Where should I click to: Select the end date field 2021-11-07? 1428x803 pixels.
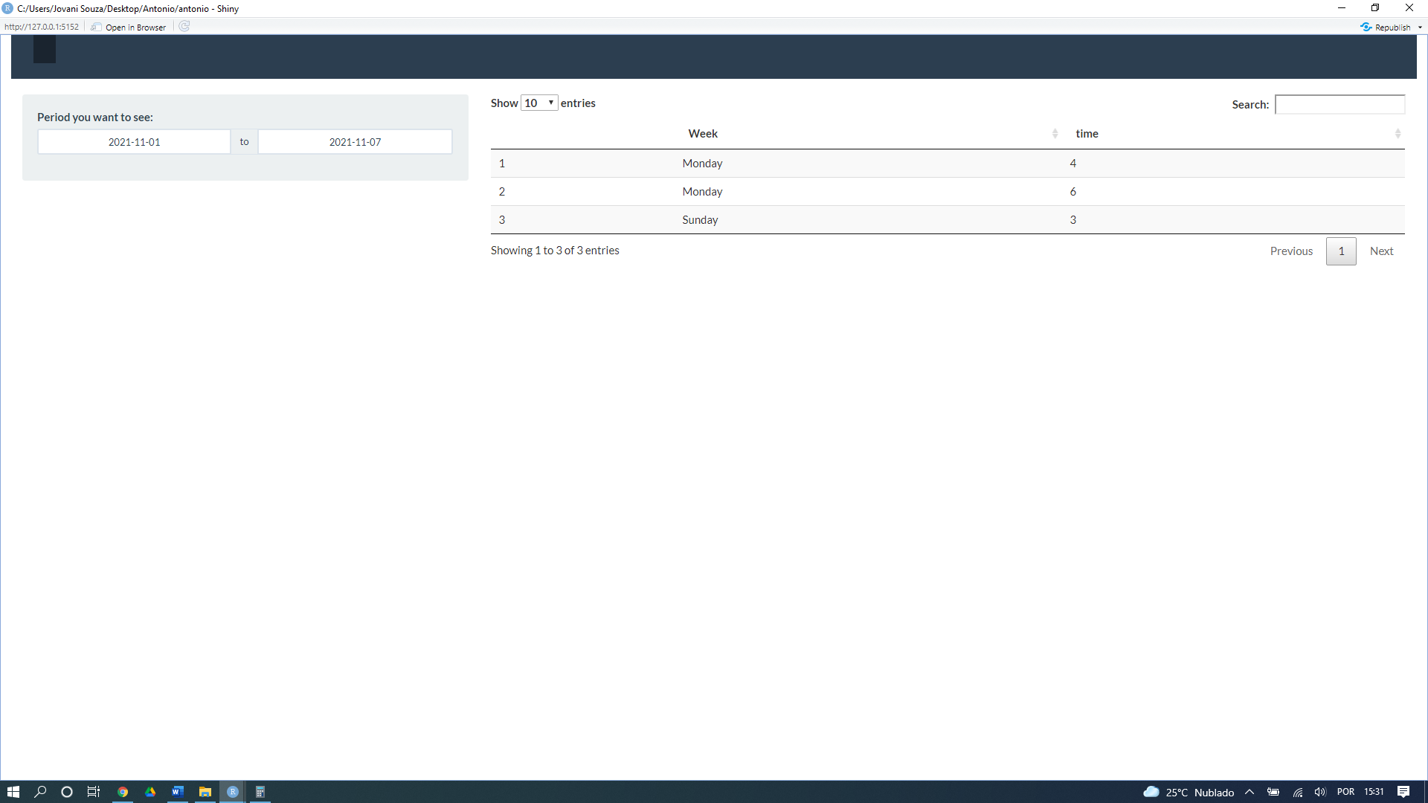coord(355,142)
